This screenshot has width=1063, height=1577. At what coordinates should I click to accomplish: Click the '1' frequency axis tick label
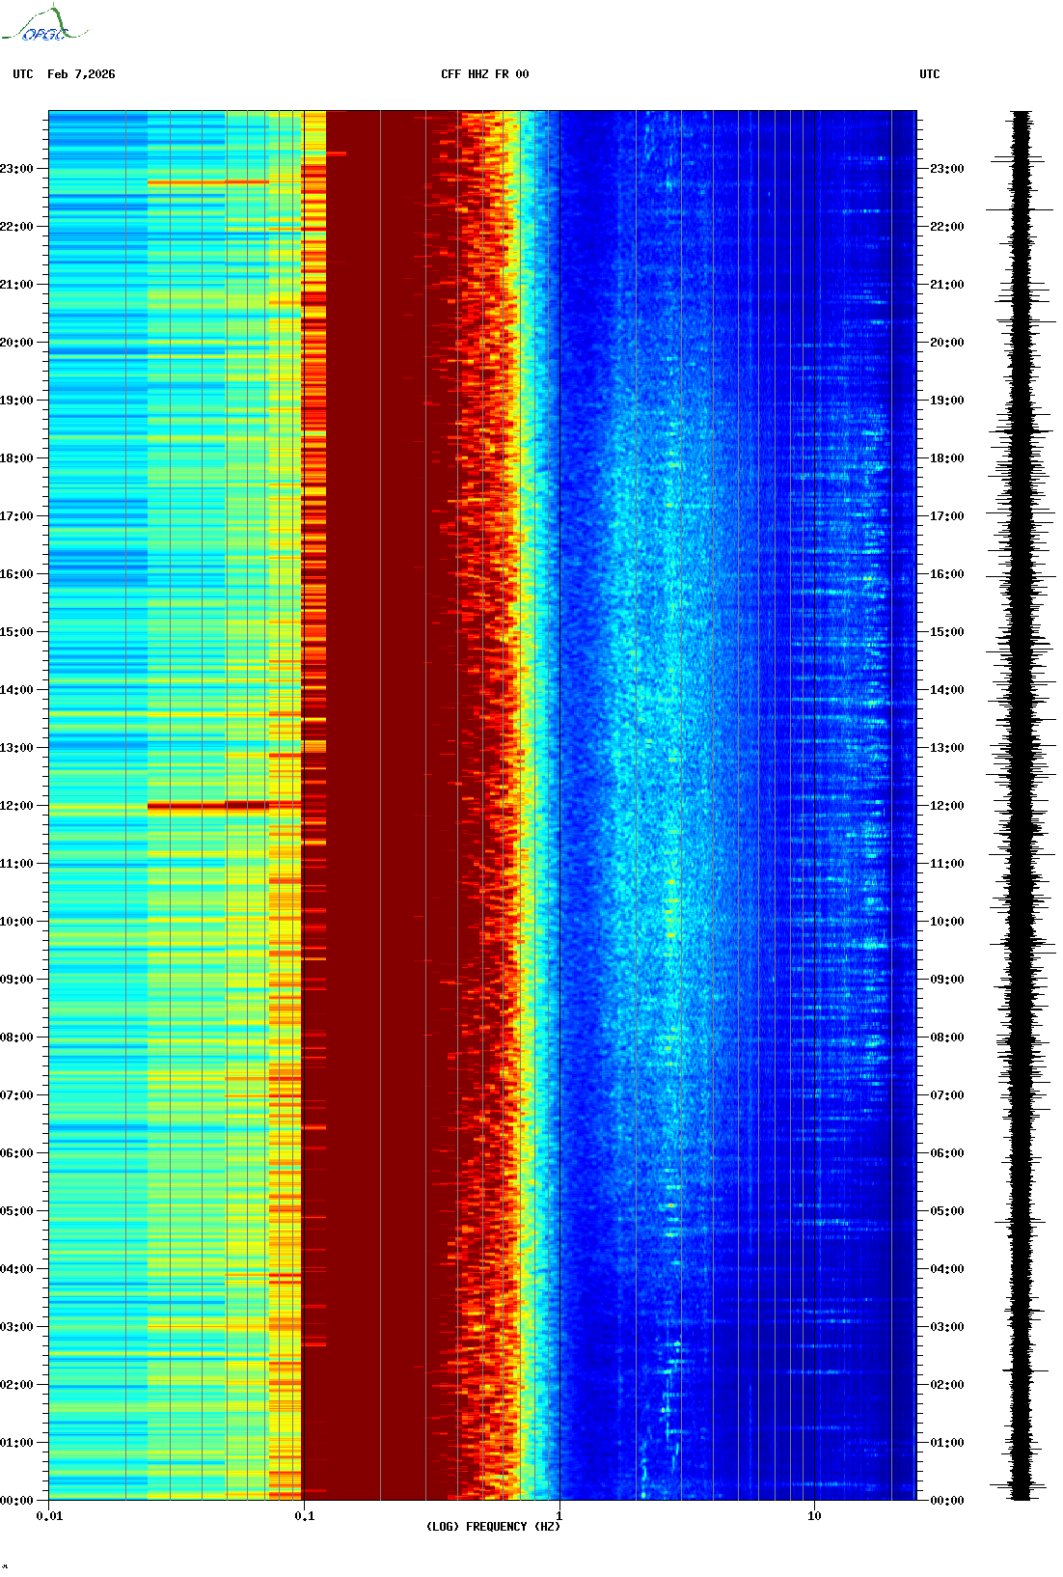[x=559, y=1515]
